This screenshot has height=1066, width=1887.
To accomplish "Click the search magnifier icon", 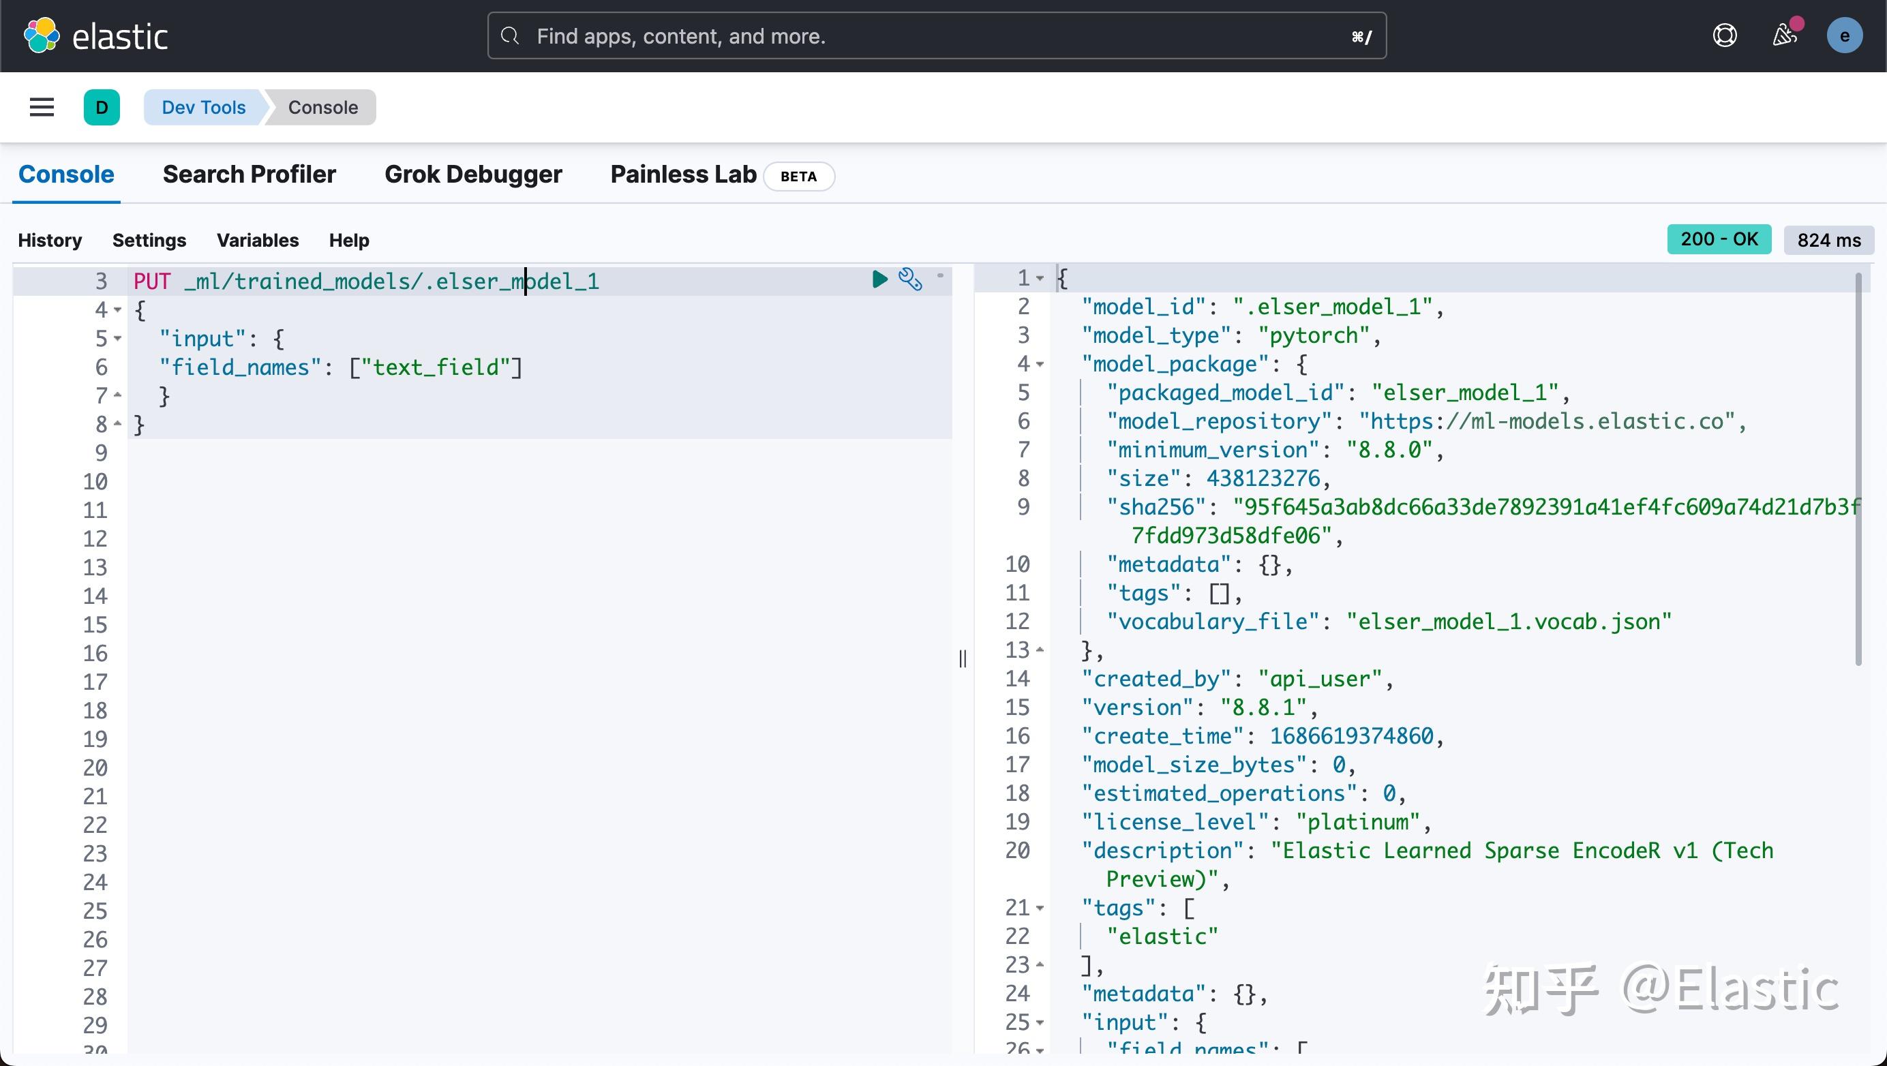I will tap(509, 35).
